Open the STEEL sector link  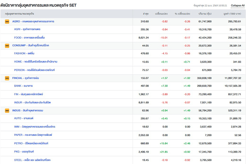tap(33, 160)
